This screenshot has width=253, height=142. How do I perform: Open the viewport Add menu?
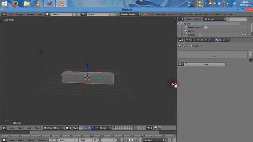pyautogui.click(x=29, y=128)
